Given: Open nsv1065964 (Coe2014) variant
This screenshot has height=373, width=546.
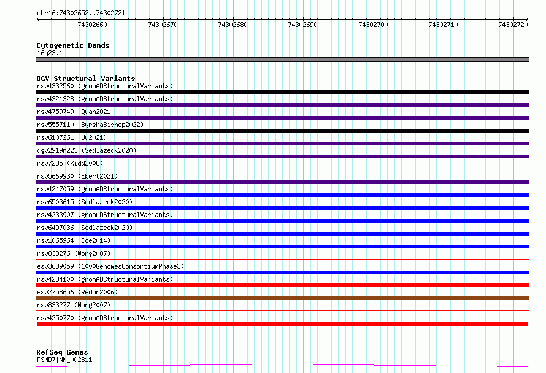Looking at the screenshot, I should [x=74, y=240].
